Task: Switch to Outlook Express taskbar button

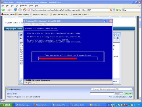Action: (x=24, y=105)
